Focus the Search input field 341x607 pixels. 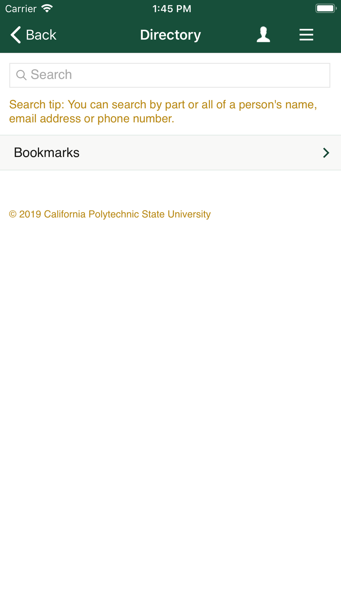pyautogui.click(x=170, y=75)
